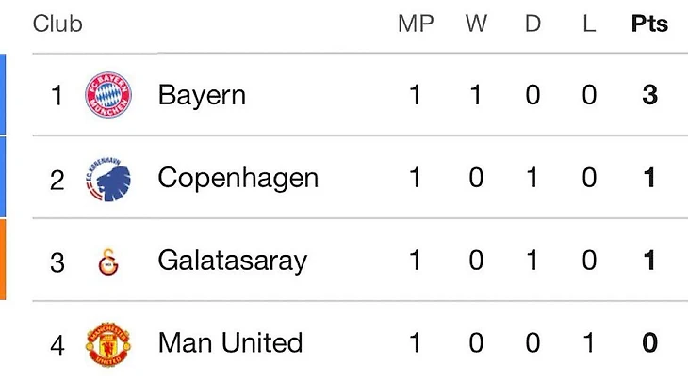
Task: Click Man United's points value 0
Action: click(649, 342)
